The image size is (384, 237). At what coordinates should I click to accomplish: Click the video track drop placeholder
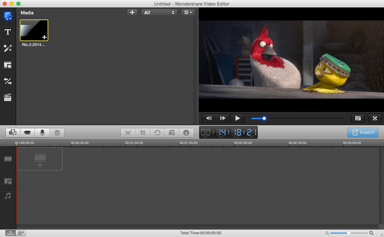click(40, 159)
